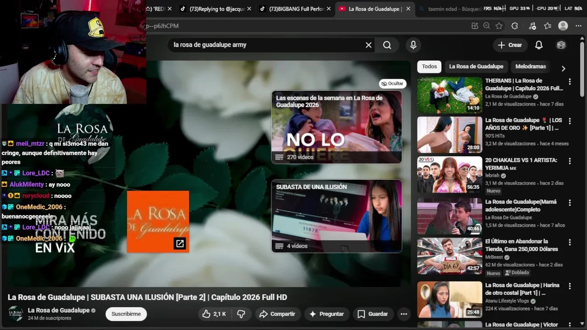This screenshot has width=587, height=330.
Task: Open options menu for Harina de otro costal video
Action: (570, 286)
